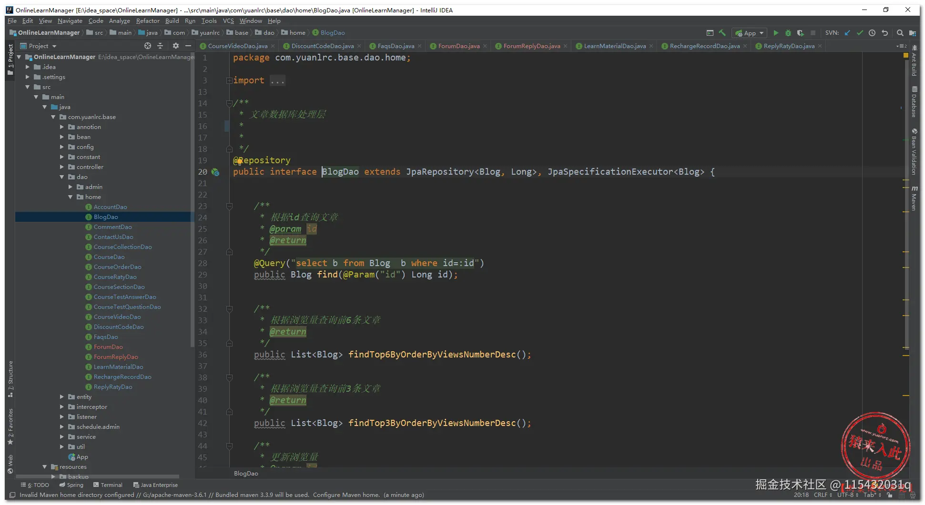The image size is (925, 505).
Task: Open the Analyze menu
Action: pos(119,21)
